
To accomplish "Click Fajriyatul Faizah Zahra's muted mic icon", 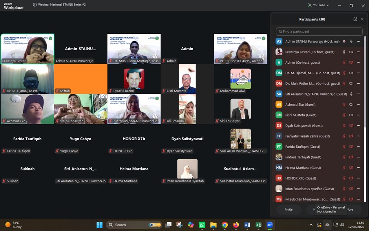I will click(x=344, y=136).
